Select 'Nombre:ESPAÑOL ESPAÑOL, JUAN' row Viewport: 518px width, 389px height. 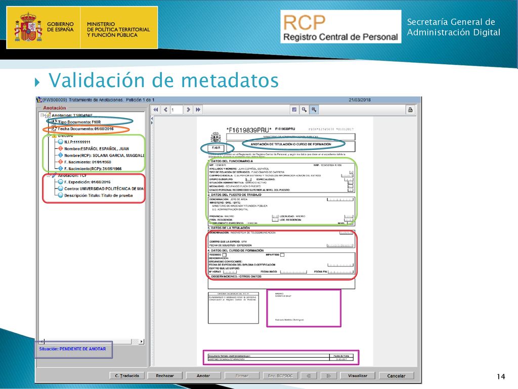tap(97, 149)
